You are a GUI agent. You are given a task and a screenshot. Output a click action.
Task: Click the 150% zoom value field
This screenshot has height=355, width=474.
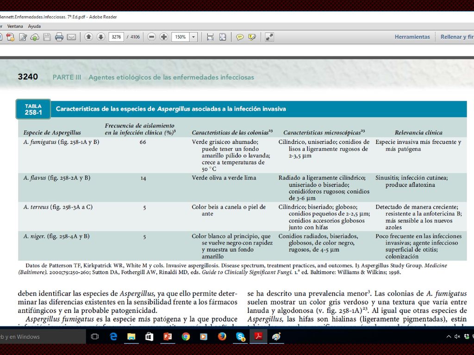[x=181, y=37]
